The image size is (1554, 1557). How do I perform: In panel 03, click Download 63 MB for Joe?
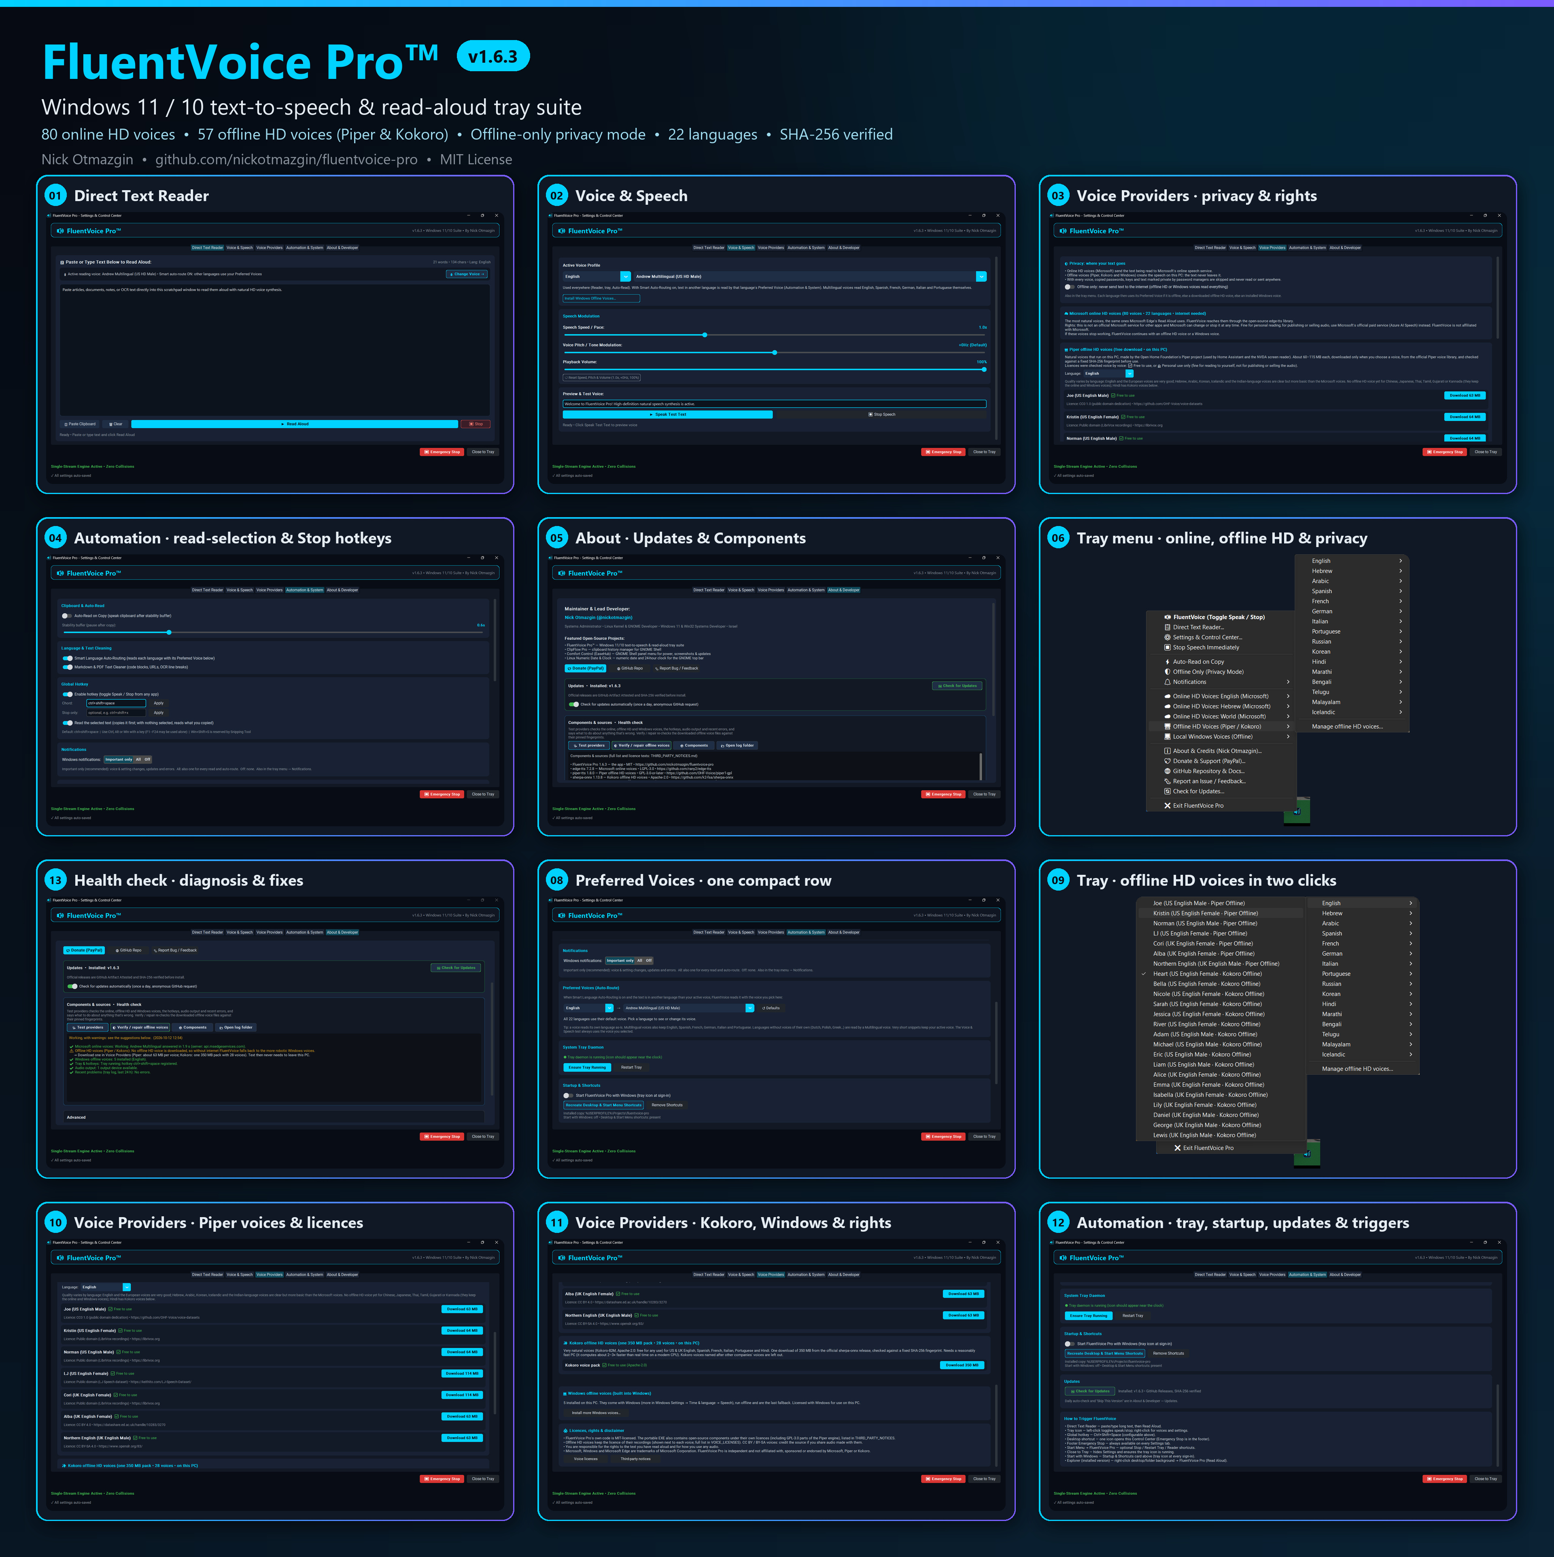click(x=1465, y=396)
